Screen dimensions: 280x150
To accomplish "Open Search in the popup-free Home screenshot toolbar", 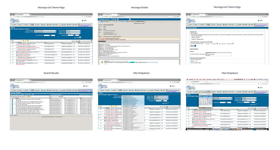I will [x=19, y=25].
